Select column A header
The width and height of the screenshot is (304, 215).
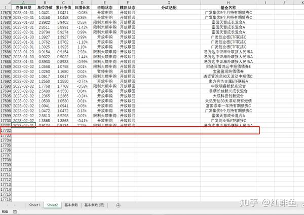23,3
